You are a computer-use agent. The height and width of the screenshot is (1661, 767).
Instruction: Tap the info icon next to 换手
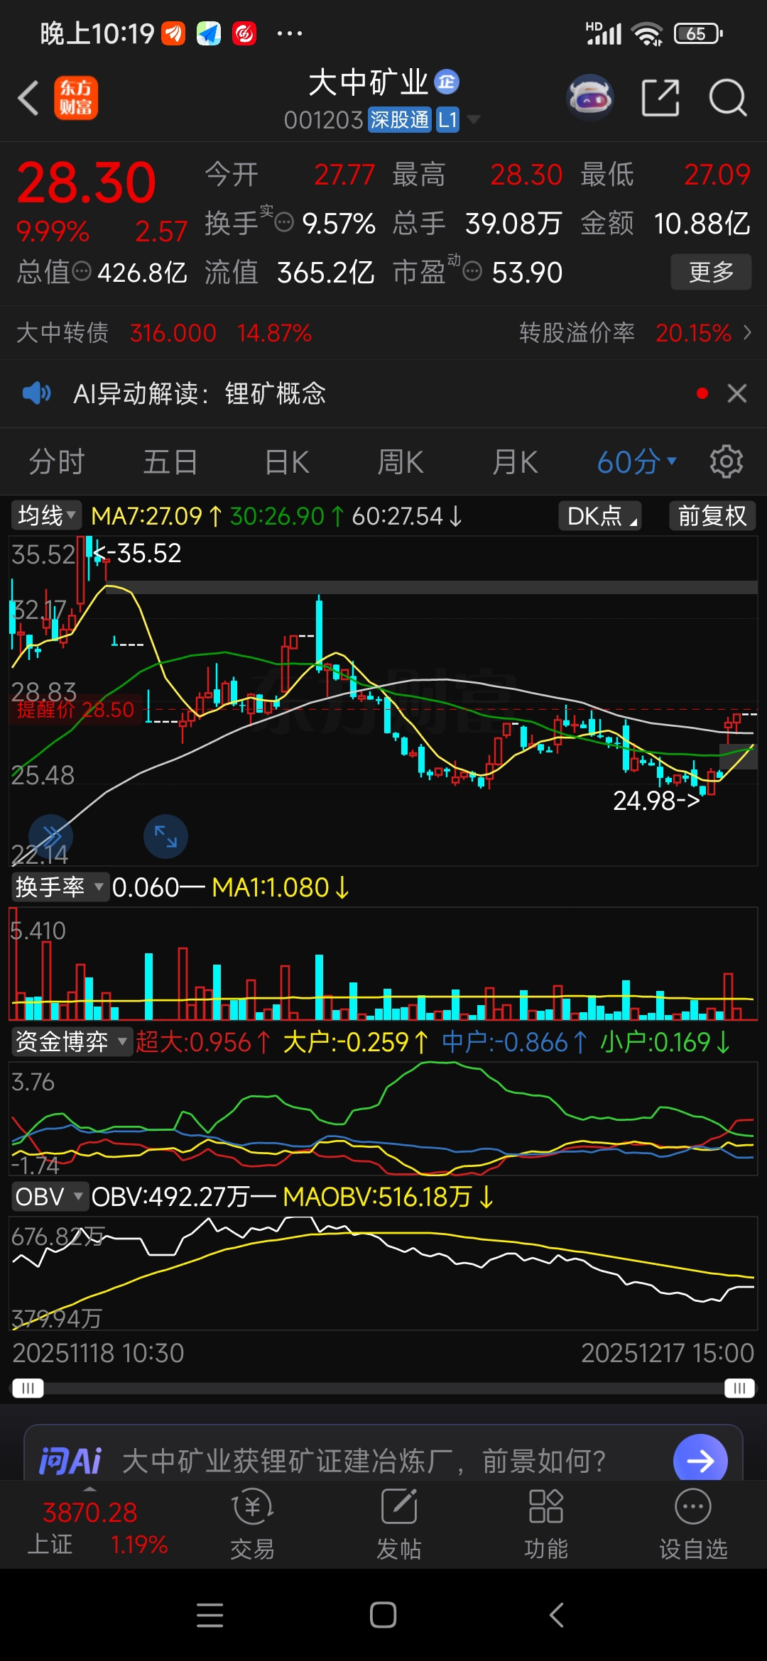[284, 223]
